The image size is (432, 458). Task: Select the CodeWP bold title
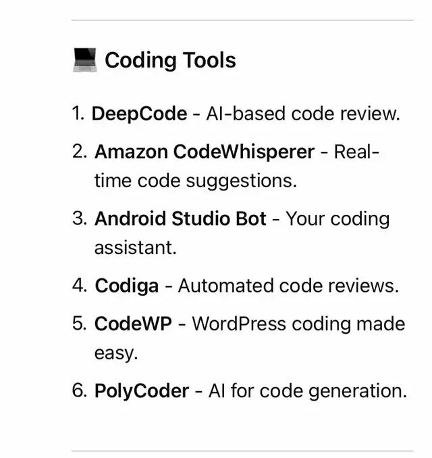point(132,324)
